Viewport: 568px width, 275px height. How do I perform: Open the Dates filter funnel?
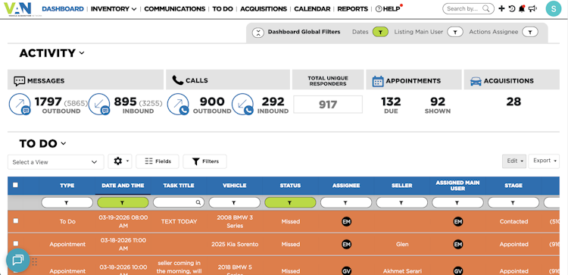[380, 32]
